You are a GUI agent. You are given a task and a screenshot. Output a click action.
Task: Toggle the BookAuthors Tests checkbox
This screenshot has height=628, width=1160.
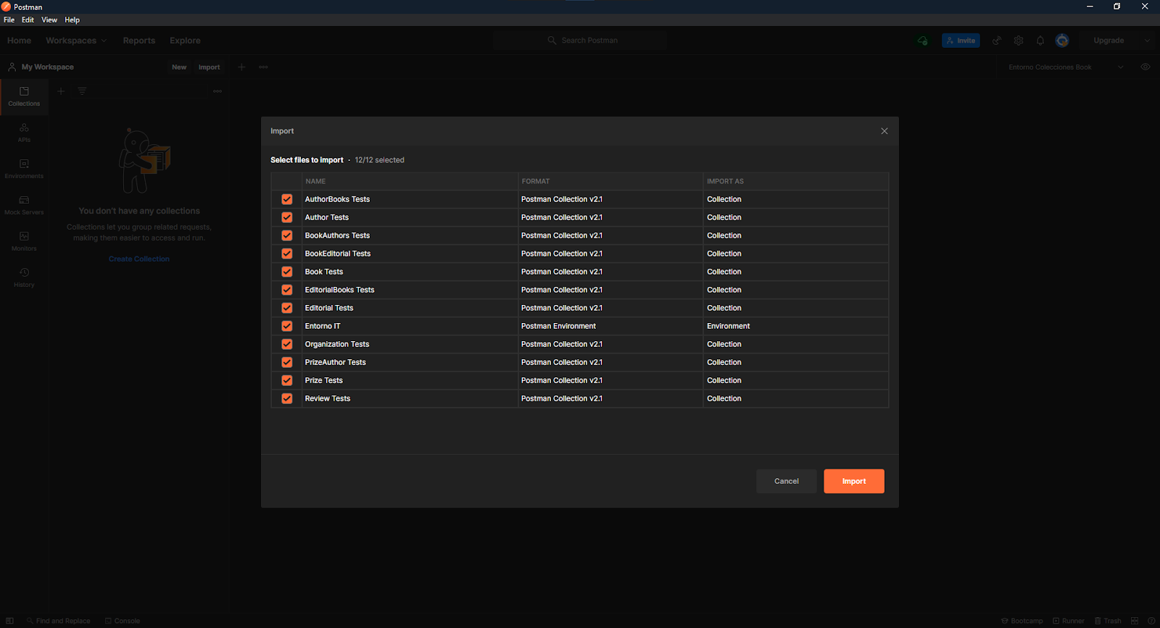(287, 235)
